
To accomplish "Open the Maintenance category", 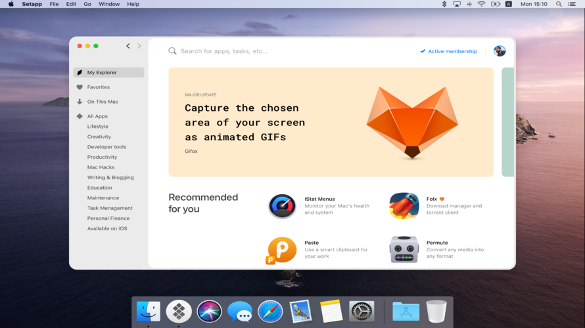I will click(x=103, y=198).
